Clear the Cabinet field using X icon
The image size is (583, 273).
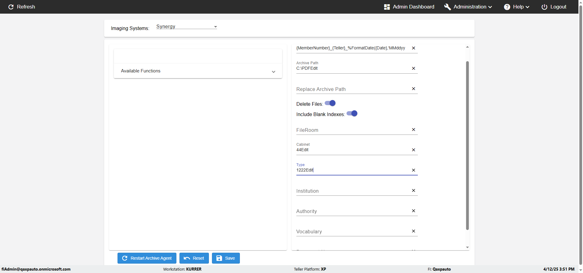tap(413, 150)
